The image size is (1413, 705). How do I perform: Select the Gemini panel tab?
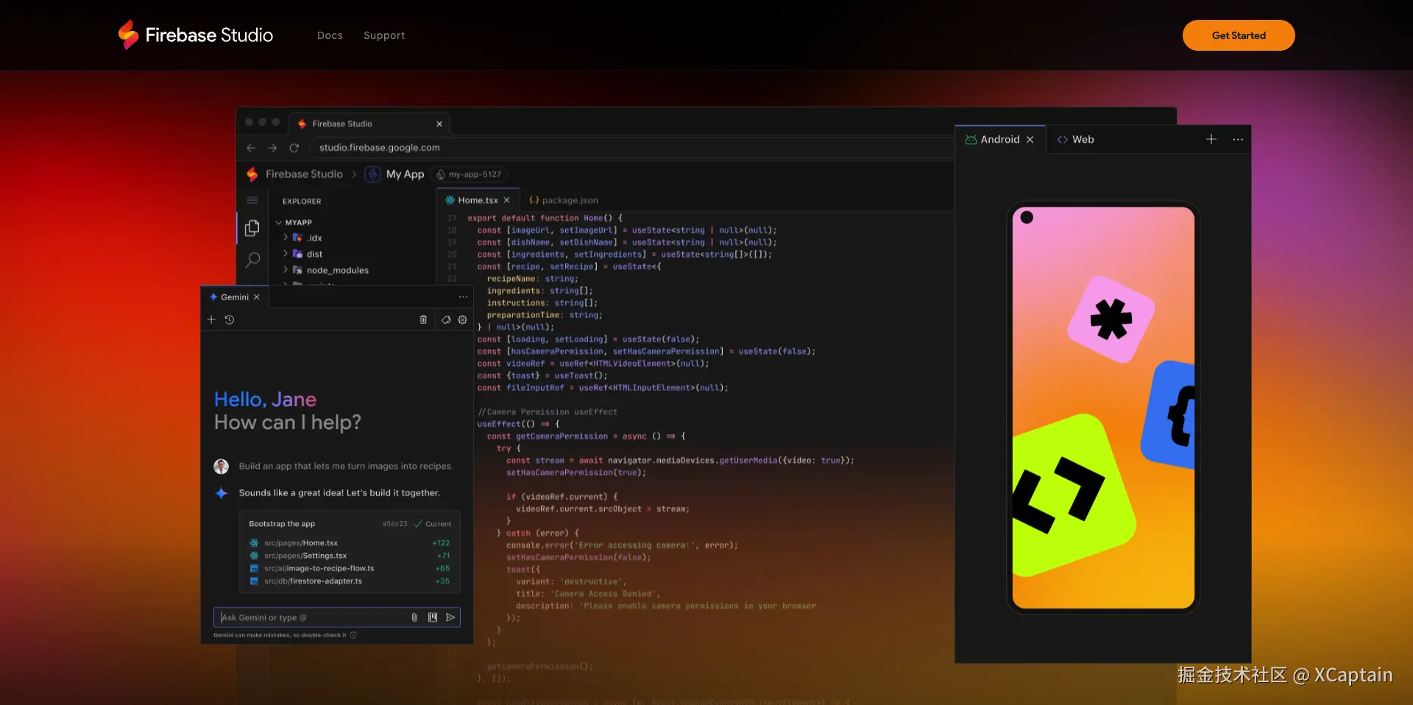click(235, 297)
